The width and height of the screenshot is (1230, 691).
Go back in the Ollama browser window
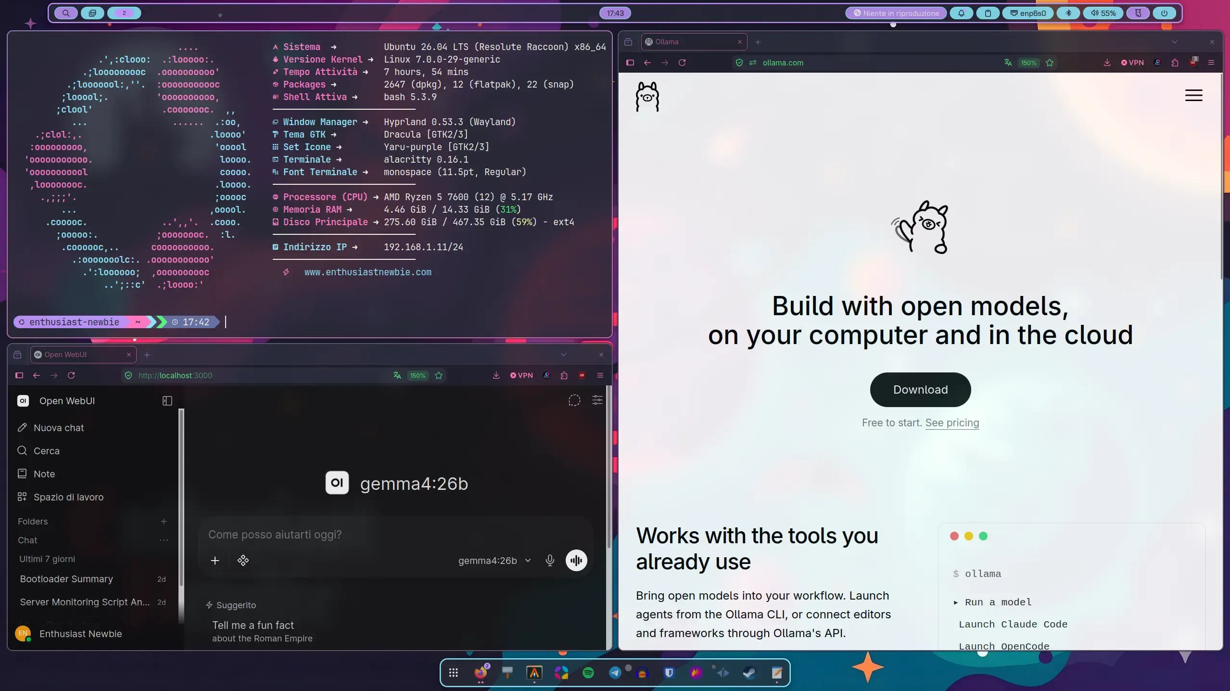click(x=647, y=63)
